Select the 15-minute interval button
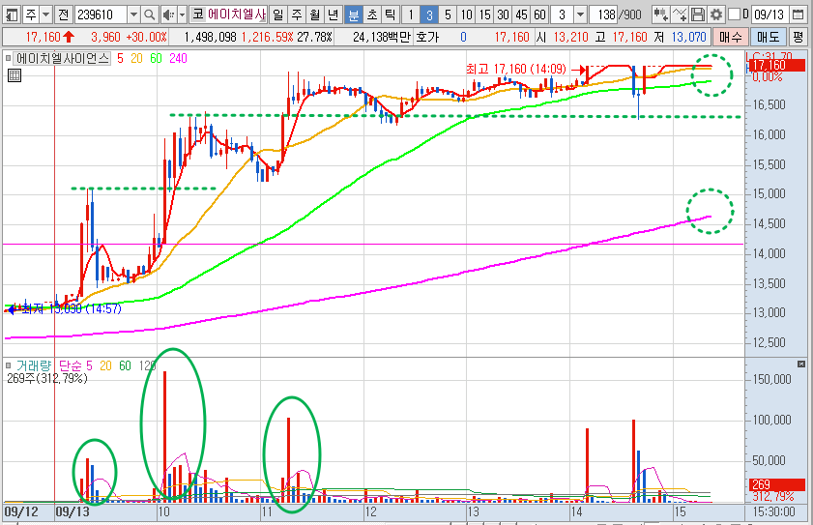 [484, 15]
